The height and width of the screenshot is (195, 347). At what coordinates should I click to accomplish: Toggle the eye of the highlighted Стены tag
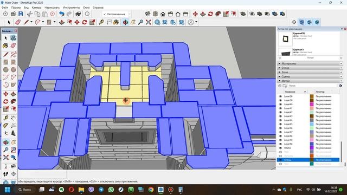(280, 160)
